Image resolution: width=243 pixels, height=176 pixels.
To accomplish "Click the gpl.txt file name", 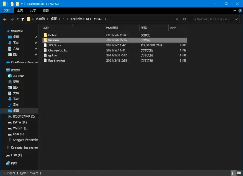I will (x=53, y=55).
